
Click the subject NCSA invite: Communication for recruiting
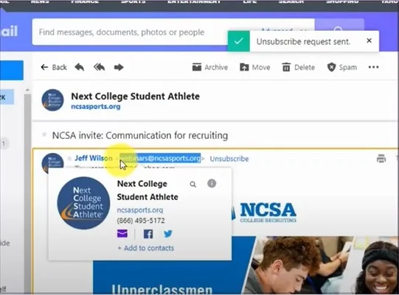tap(140, 135)
